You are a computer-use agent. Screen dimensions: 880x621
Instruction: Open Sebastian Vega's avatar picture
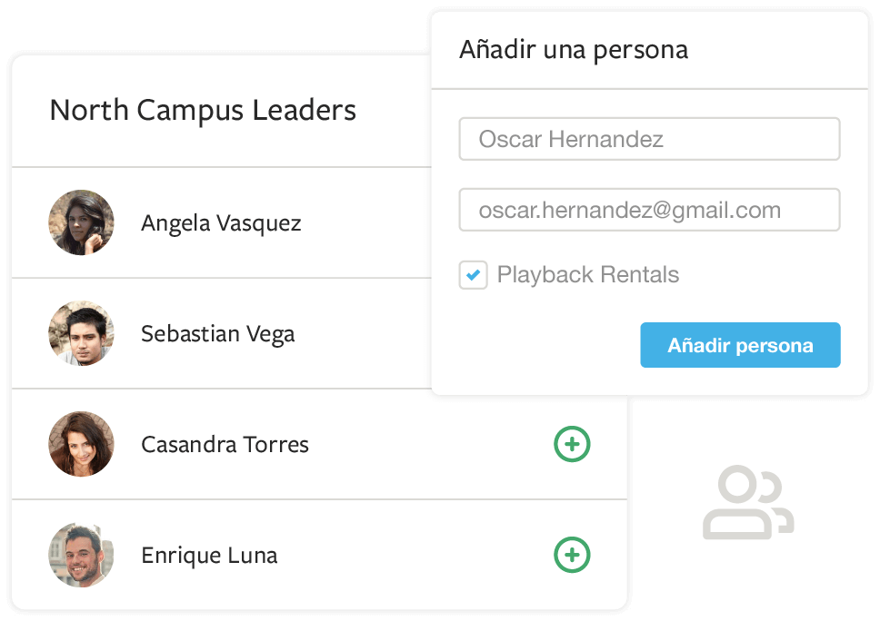pos(81,333)
